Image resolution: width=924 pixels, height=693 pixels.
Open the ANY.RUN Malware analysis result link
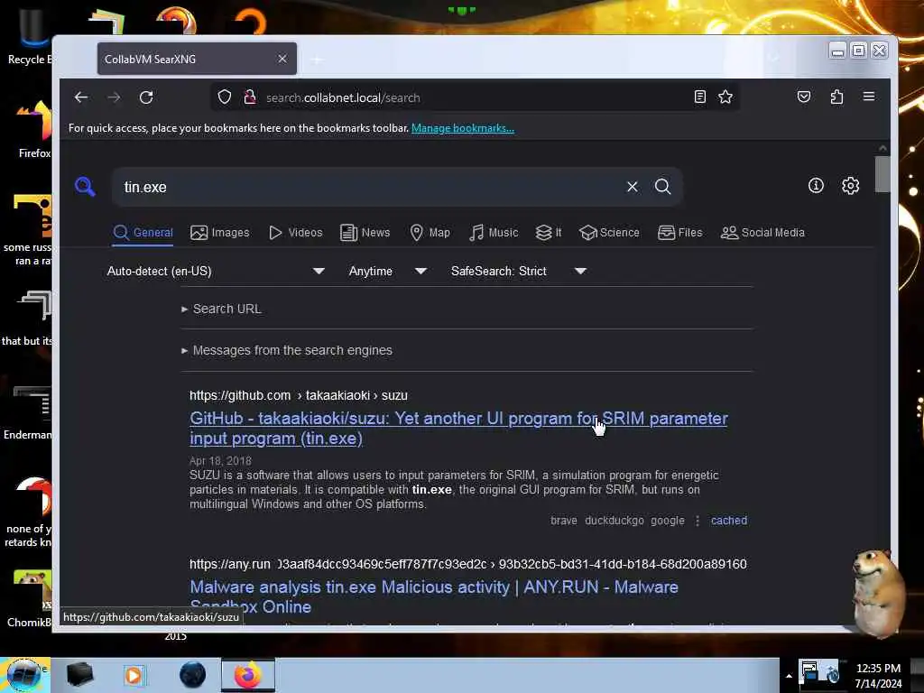click(x=434, y=596)
